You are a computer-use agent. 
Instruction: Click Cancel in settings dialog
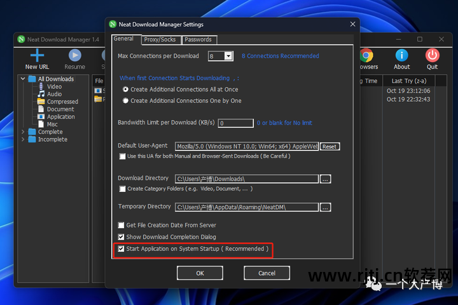(267, 273)
